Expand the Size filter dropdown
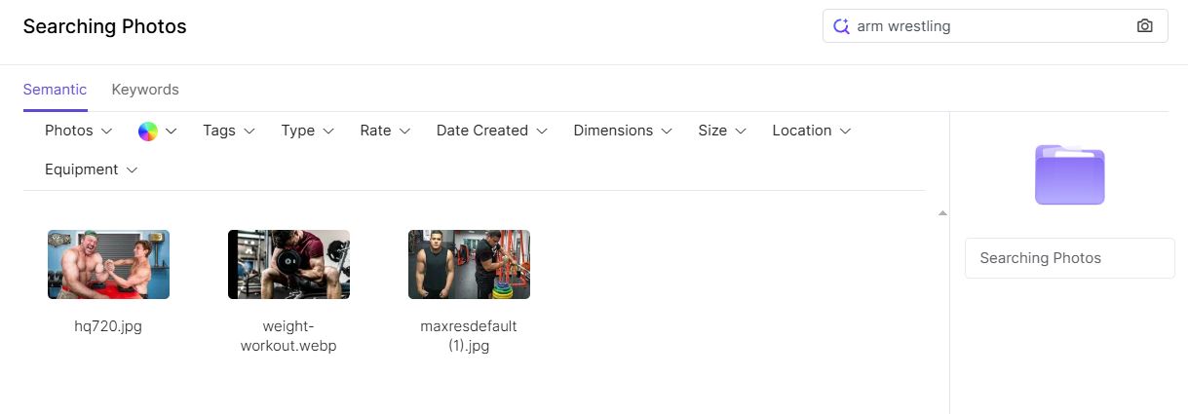 tap(722, 131)
